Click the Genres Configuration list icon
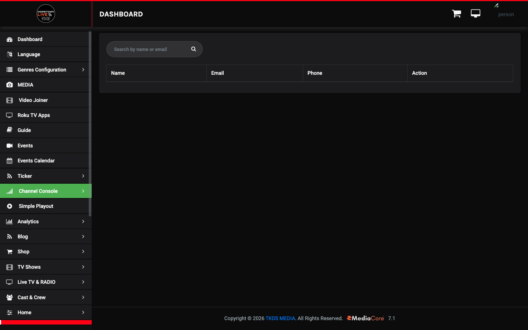Image resolution: width=528 pixels, height=330 pixels. click(x=10, y=70)
